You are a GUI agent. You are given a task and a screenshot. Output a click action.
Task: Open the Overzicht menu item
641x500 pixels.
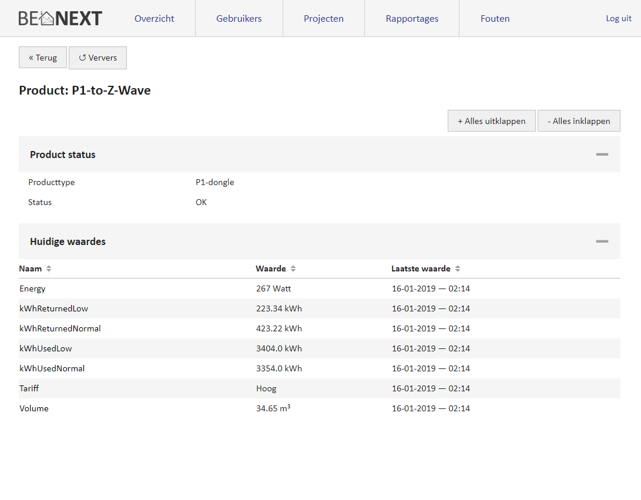click(x=154, y=18)
